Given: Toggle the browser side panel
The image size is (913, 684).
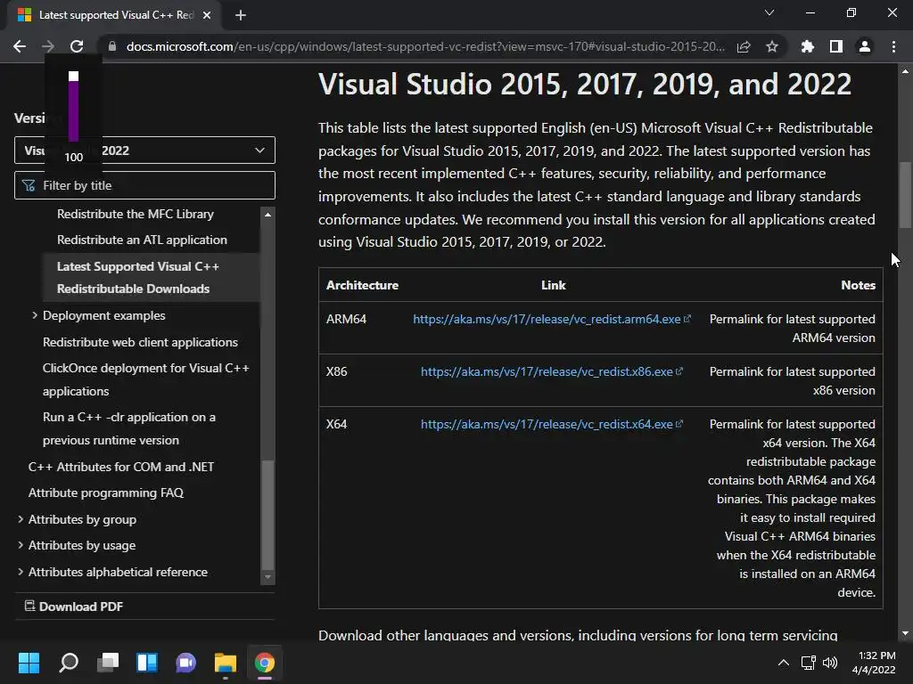Looking at the screenshot, I should [836, 46].
